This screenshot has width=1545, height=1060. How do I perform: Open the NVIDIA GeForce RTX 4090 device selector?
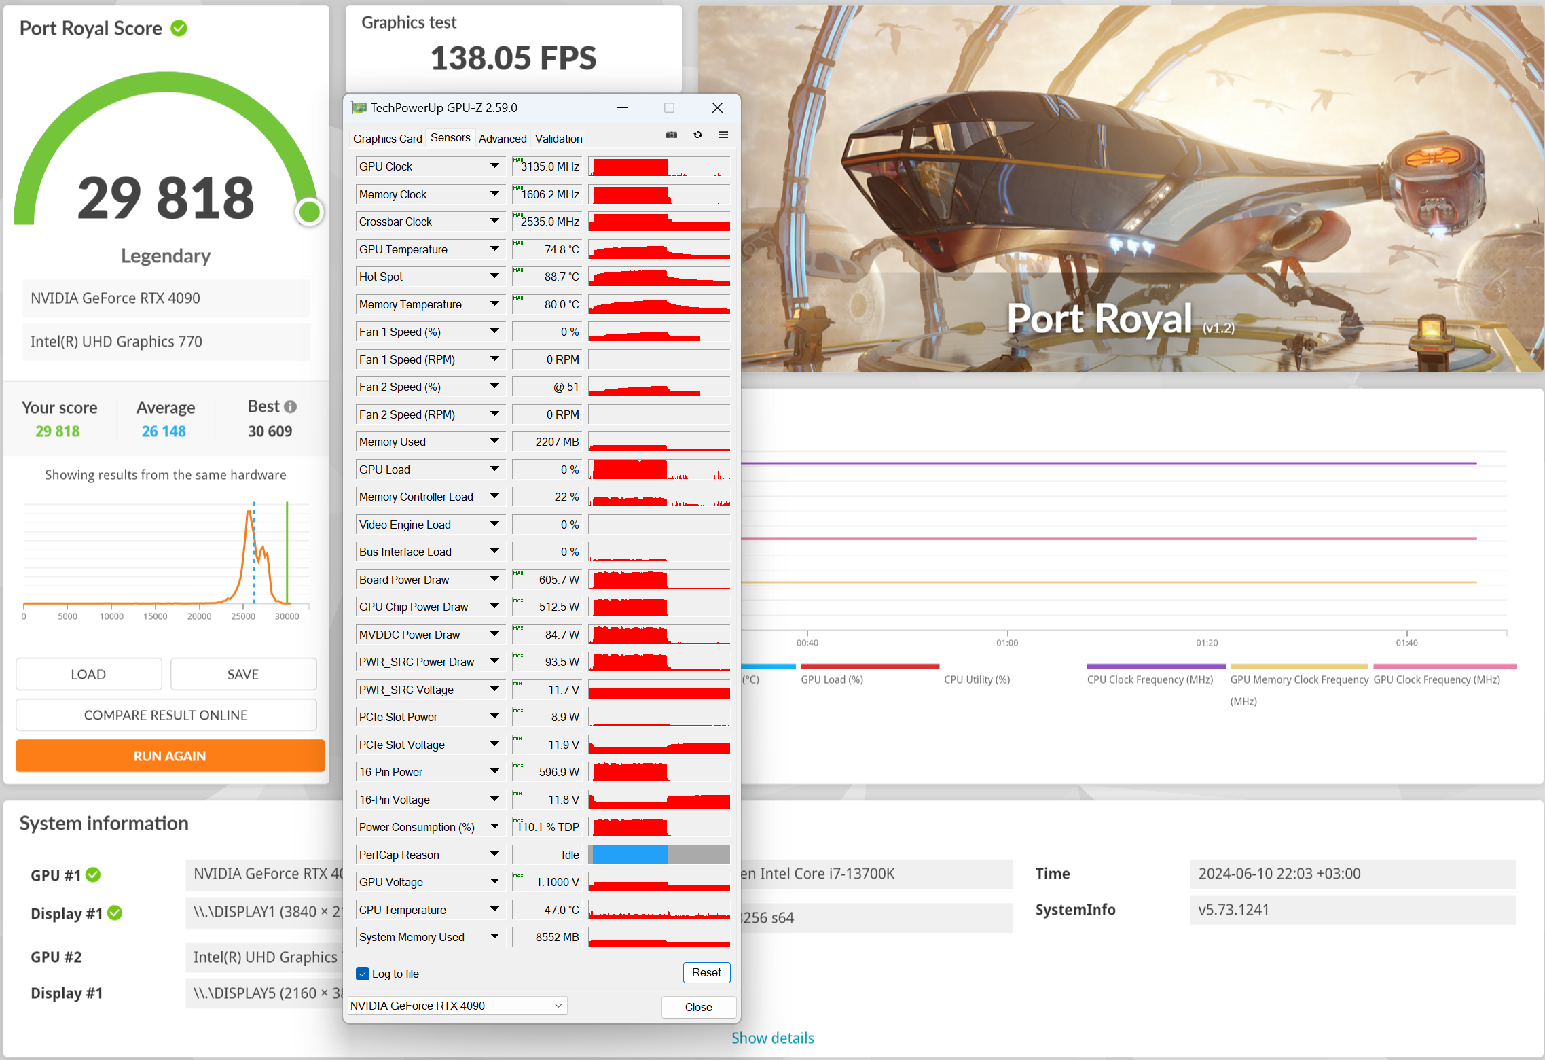pos(457,1006)
